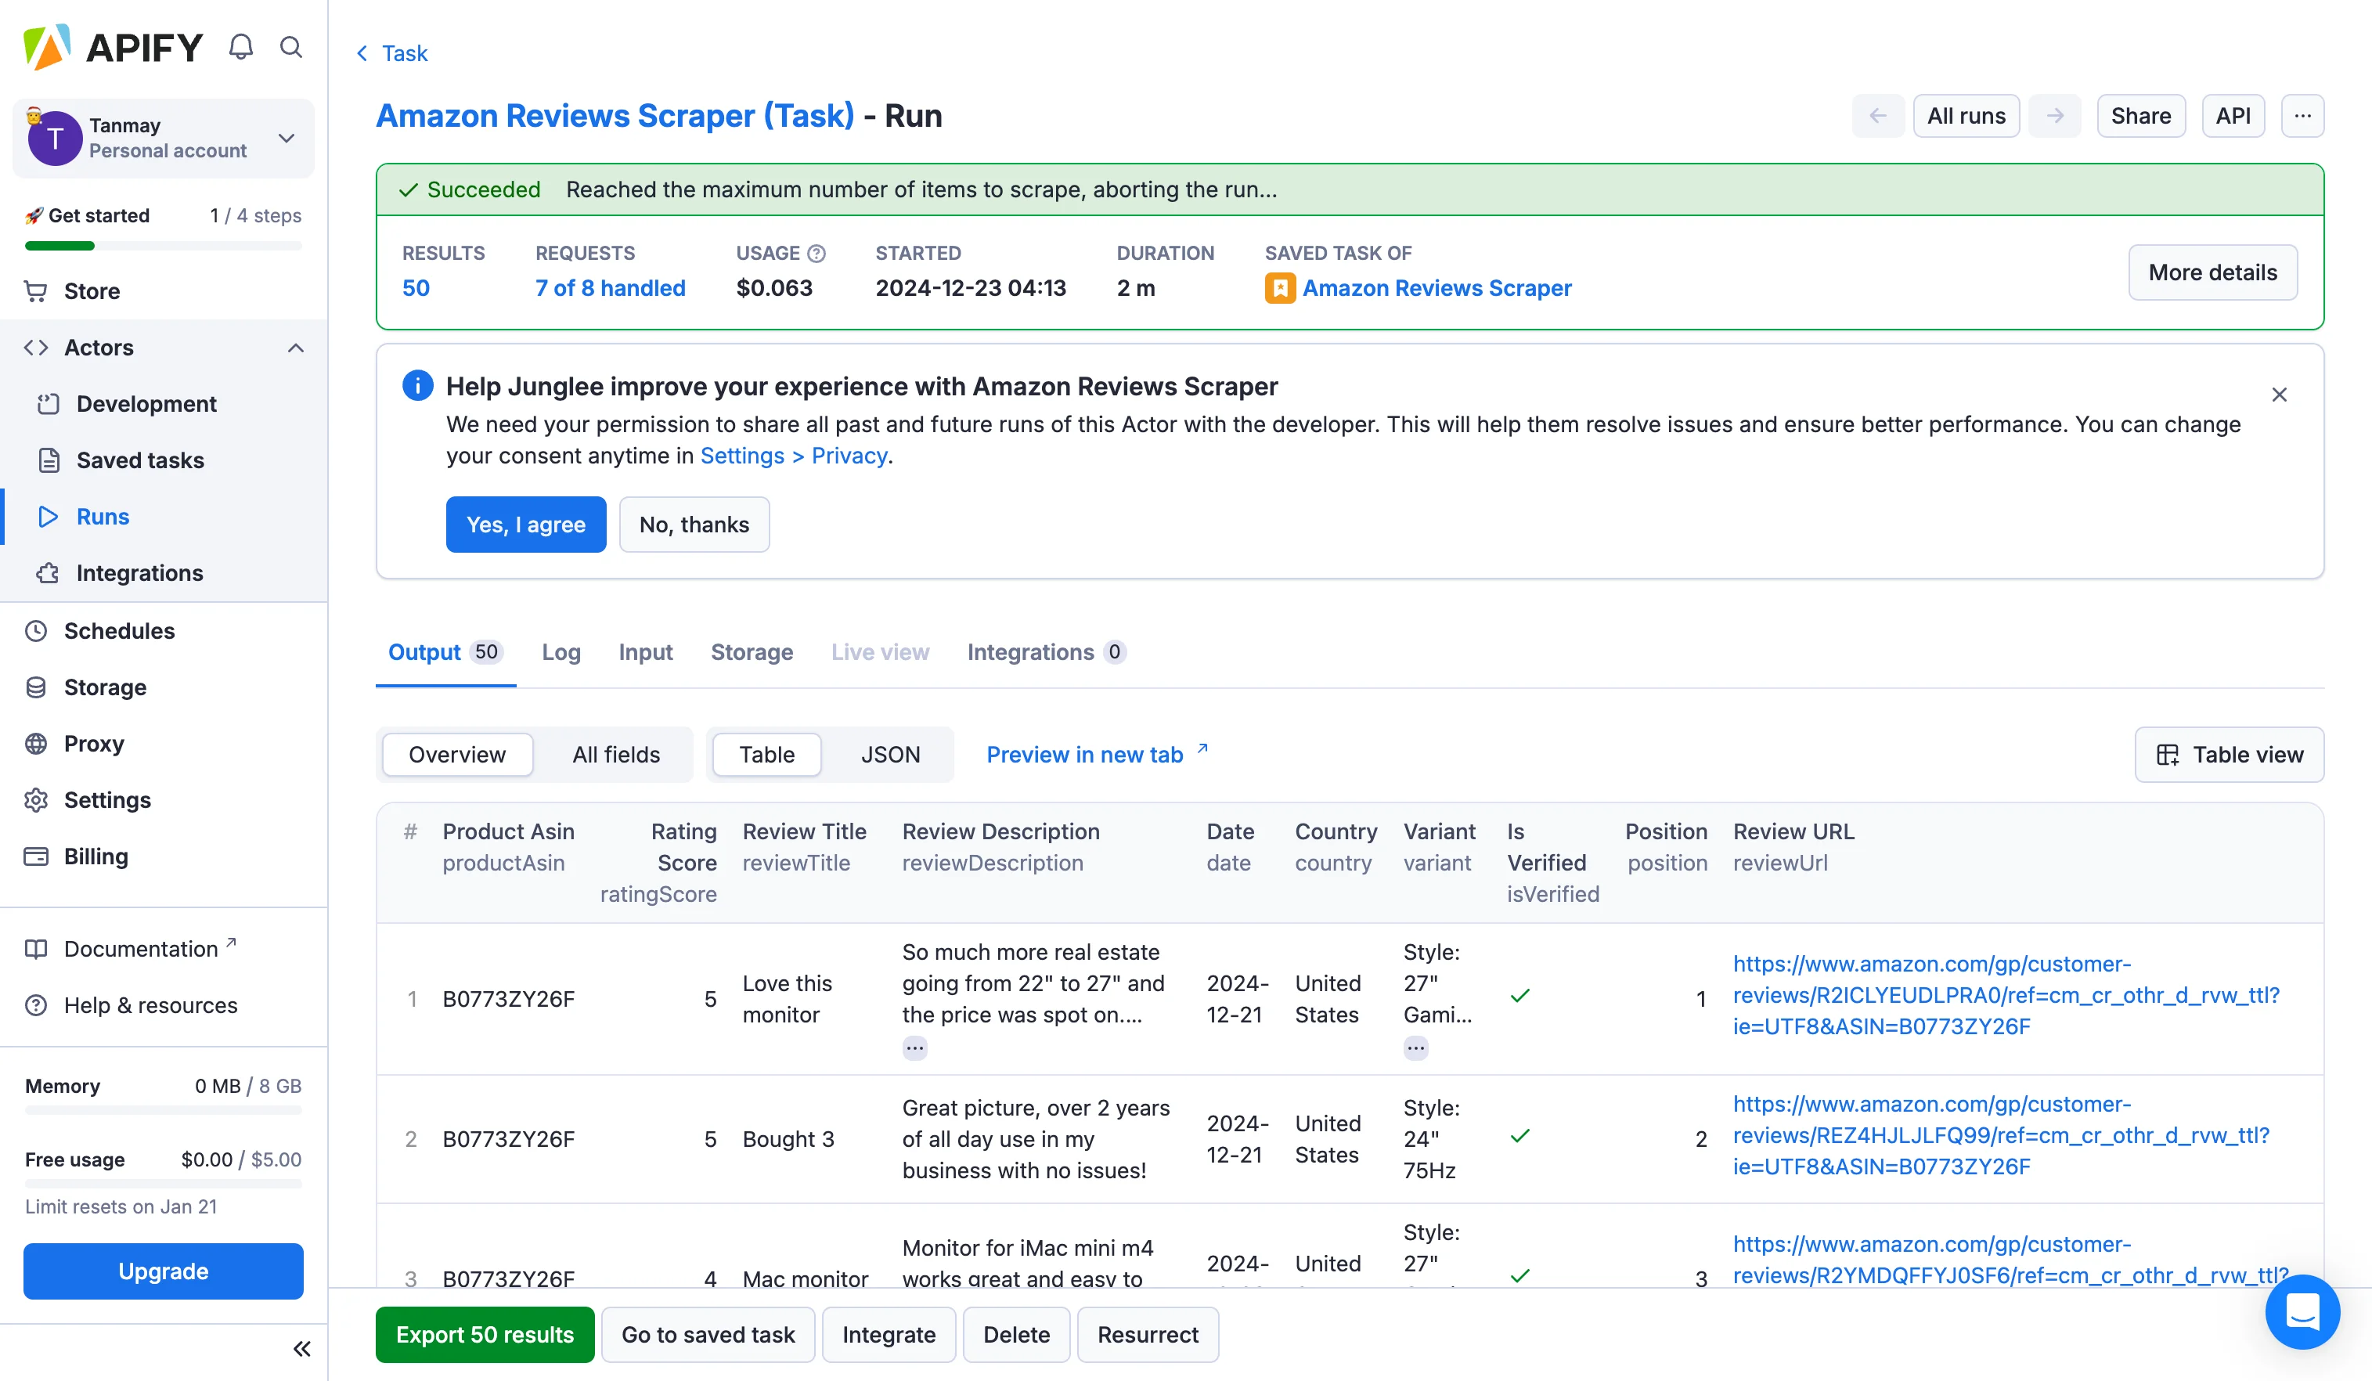Dismiss the Junglee permission banner
Image resolution: width=2372 pixels, height=1381 pixels.
[2279, 395]
